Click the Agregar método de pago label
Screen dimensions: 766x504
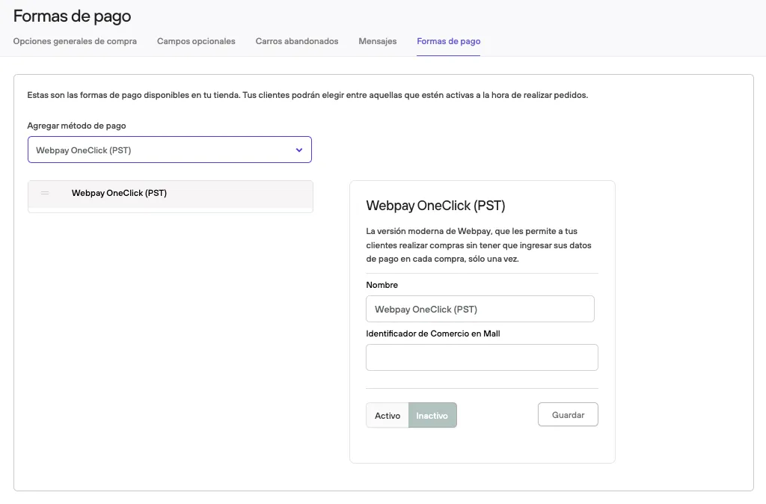point(77,126)
